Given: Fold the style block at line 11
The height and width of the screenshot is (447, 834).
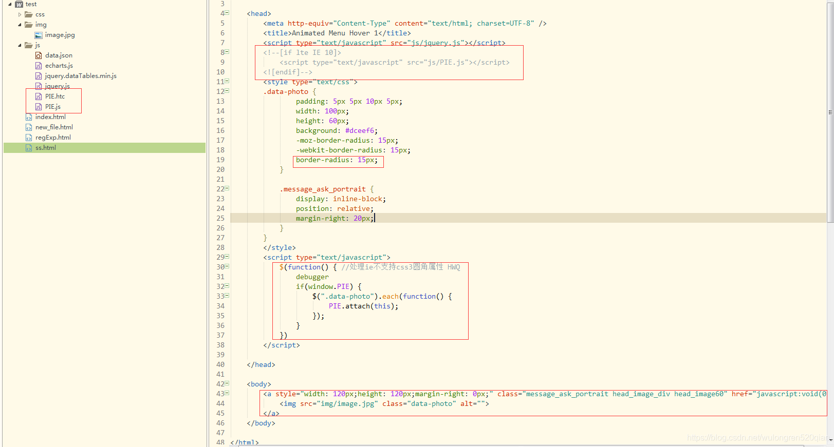Looking at the screenshot, I should (227, 81).
